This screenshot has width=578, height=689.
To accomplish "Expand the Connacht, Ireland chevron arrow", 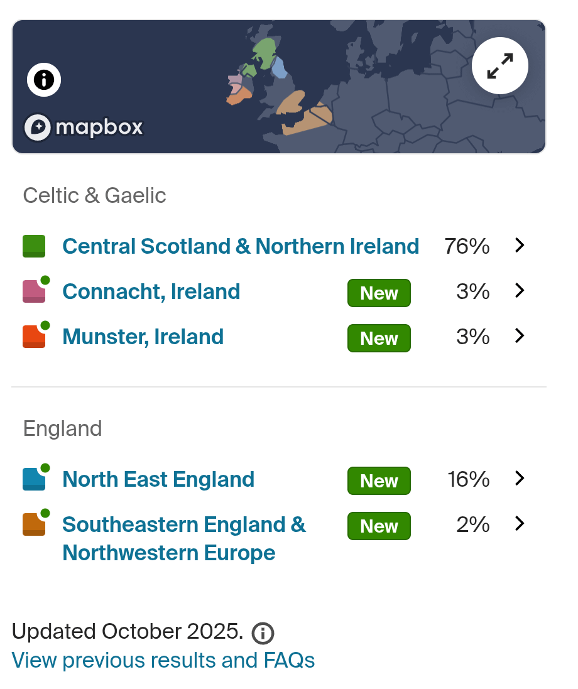I will tap(520, 290).
